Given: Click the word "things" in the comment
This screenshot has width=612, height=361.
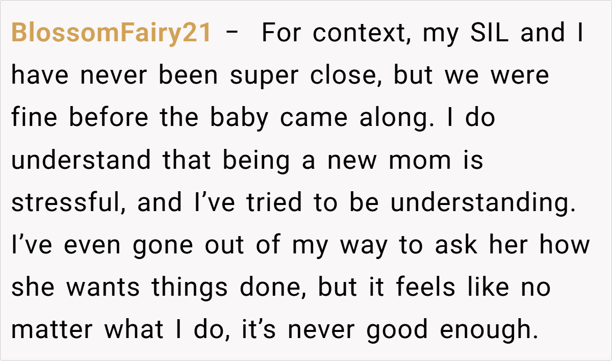Looking at the screenshot, I should pos(190,288).
